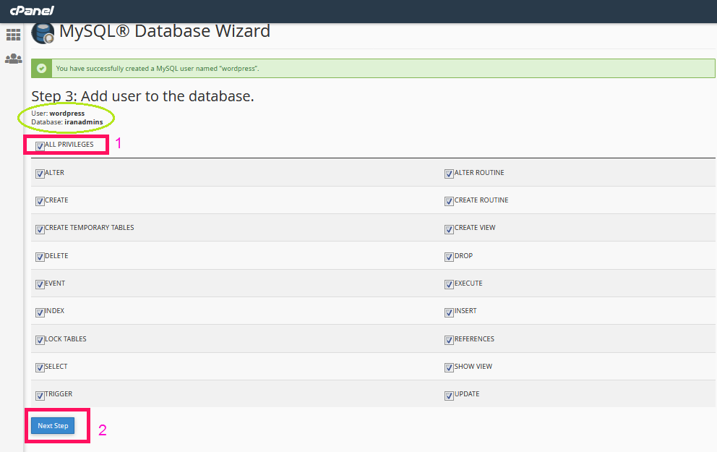The image size is (717, 452).
Task: Open the cPanel home grid icon
Action: 13,35
